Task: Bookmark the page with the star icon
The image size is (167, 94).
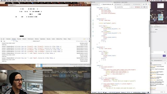Action: coord(67,5)
